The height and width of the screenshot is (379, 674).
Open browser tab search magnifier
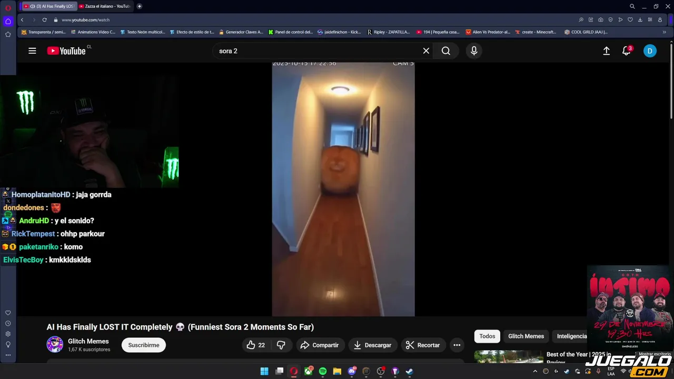pos(632,6)
